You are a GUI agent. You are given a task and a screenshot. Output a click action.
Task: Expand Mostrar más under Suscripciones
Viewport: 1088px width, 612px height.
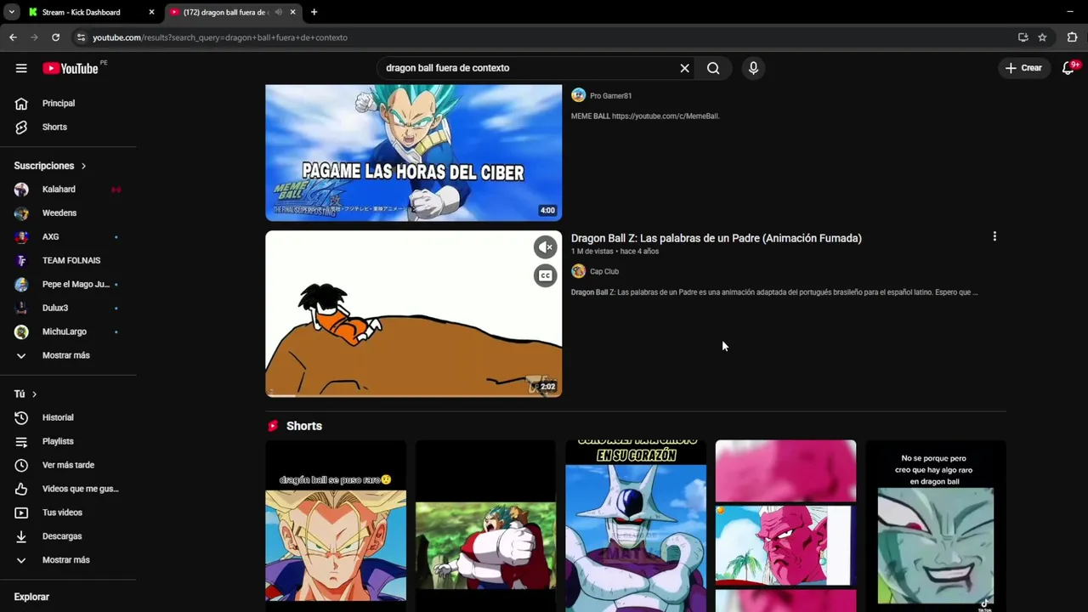click(68, 355)
